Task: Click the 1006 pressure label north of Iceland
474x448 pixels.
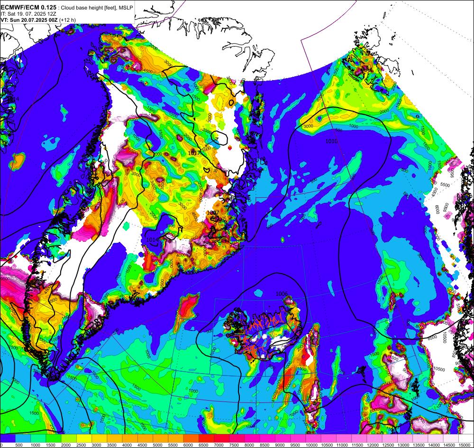Action: (282, 294)
